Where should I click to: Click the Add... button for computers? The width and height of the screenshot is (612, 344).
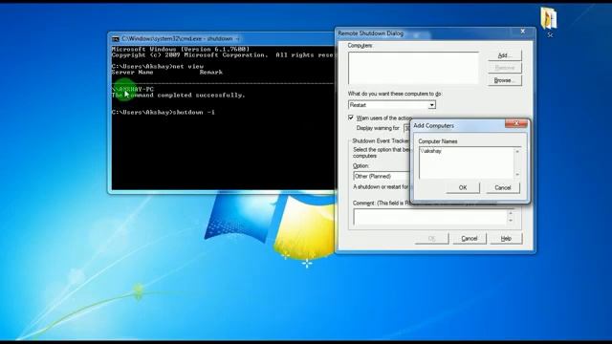coord(504,55)
